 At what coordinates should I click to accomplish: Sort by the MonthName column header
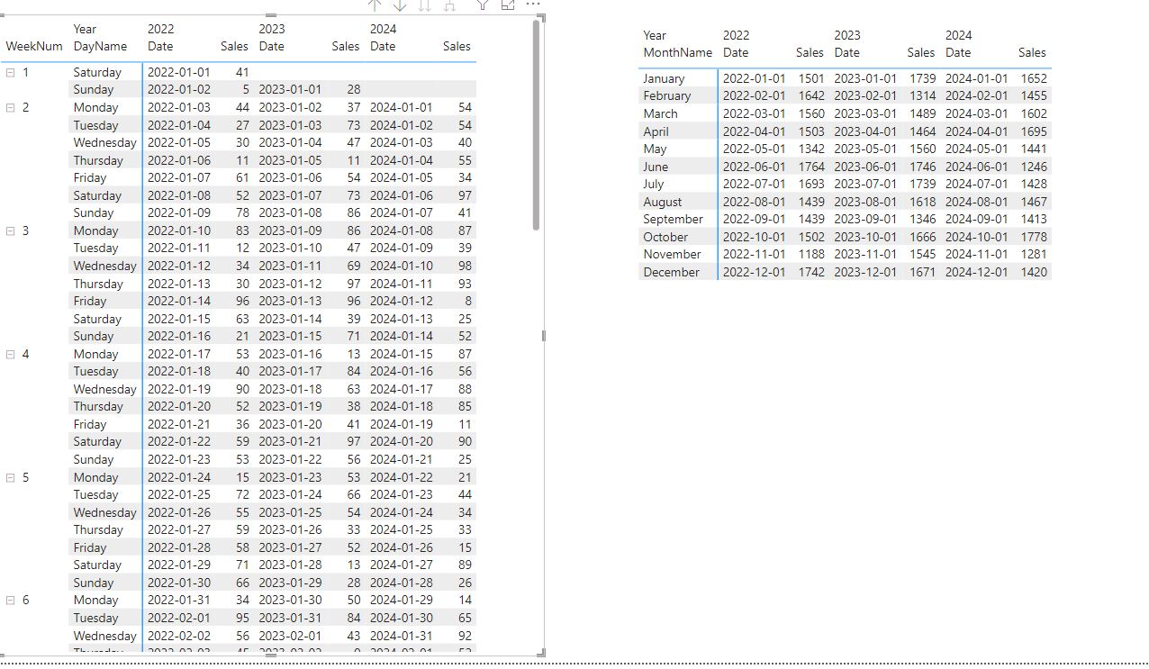677,52
